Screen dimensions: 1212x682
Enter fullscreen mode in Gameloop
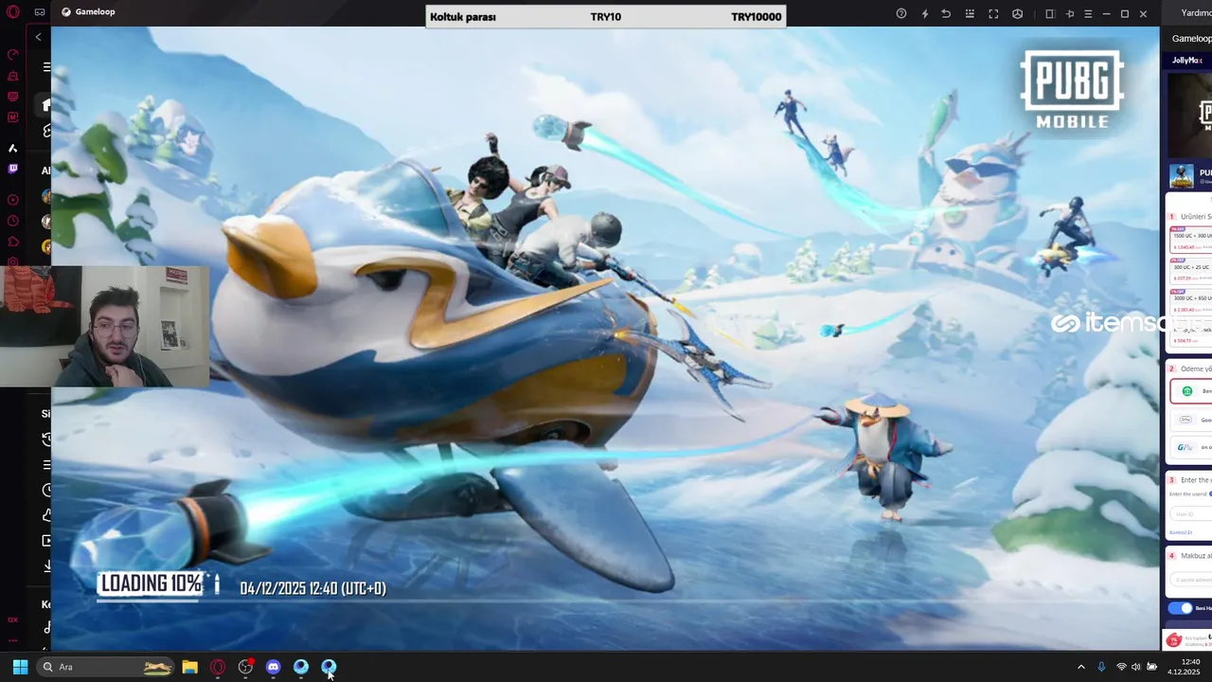[993, 13]
